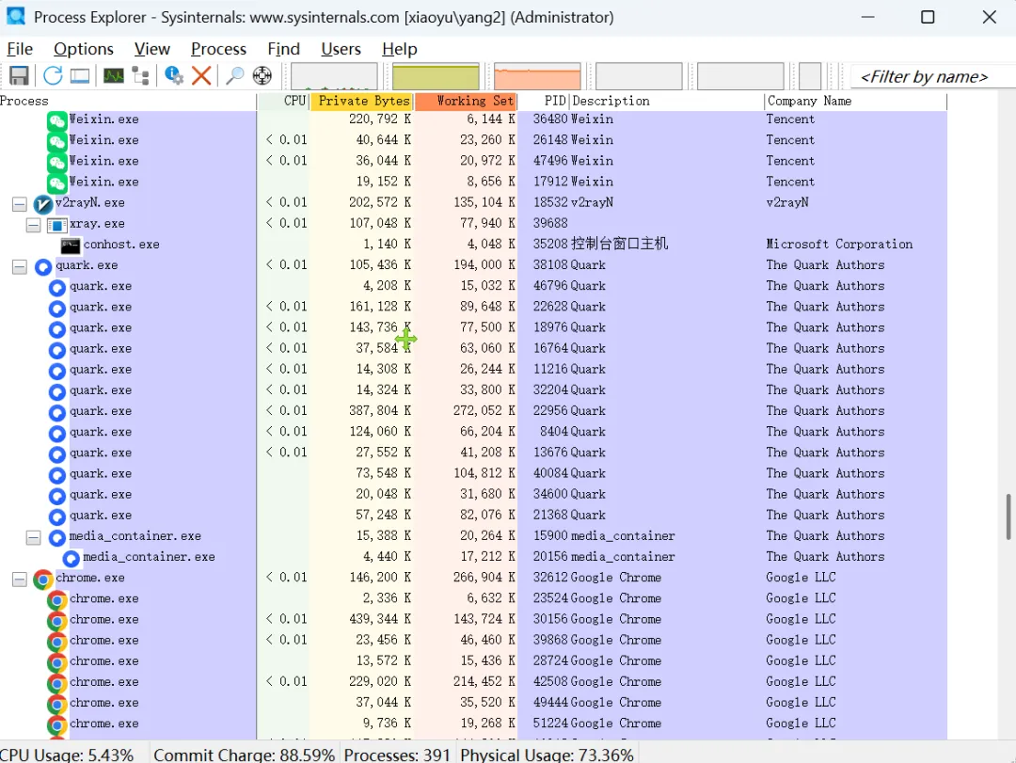The image size is (1016, 763).
Task: Select Weixin.exe row with PID 26148
Action: click(x=473, y=140)
